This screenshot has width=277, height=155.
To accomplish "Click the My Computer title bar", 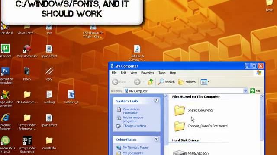I will pyautogui.click(x=177, y=66).
